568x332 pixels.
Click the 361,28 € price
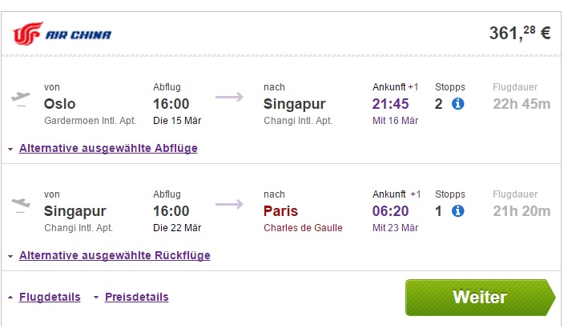[x=520, y=34]
